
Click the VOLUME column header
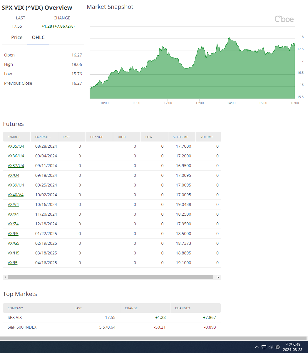tap(208, 137)
